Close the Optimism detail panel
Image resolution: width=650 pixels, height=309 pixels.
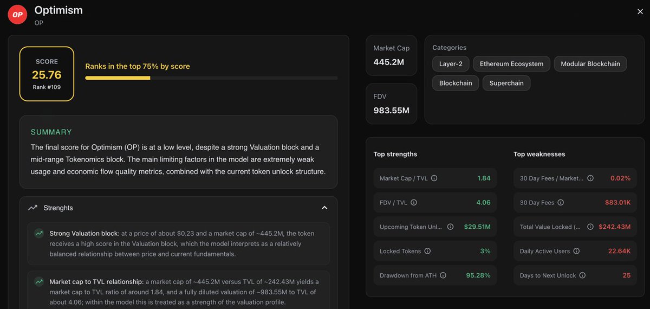(x=640, y=11)
